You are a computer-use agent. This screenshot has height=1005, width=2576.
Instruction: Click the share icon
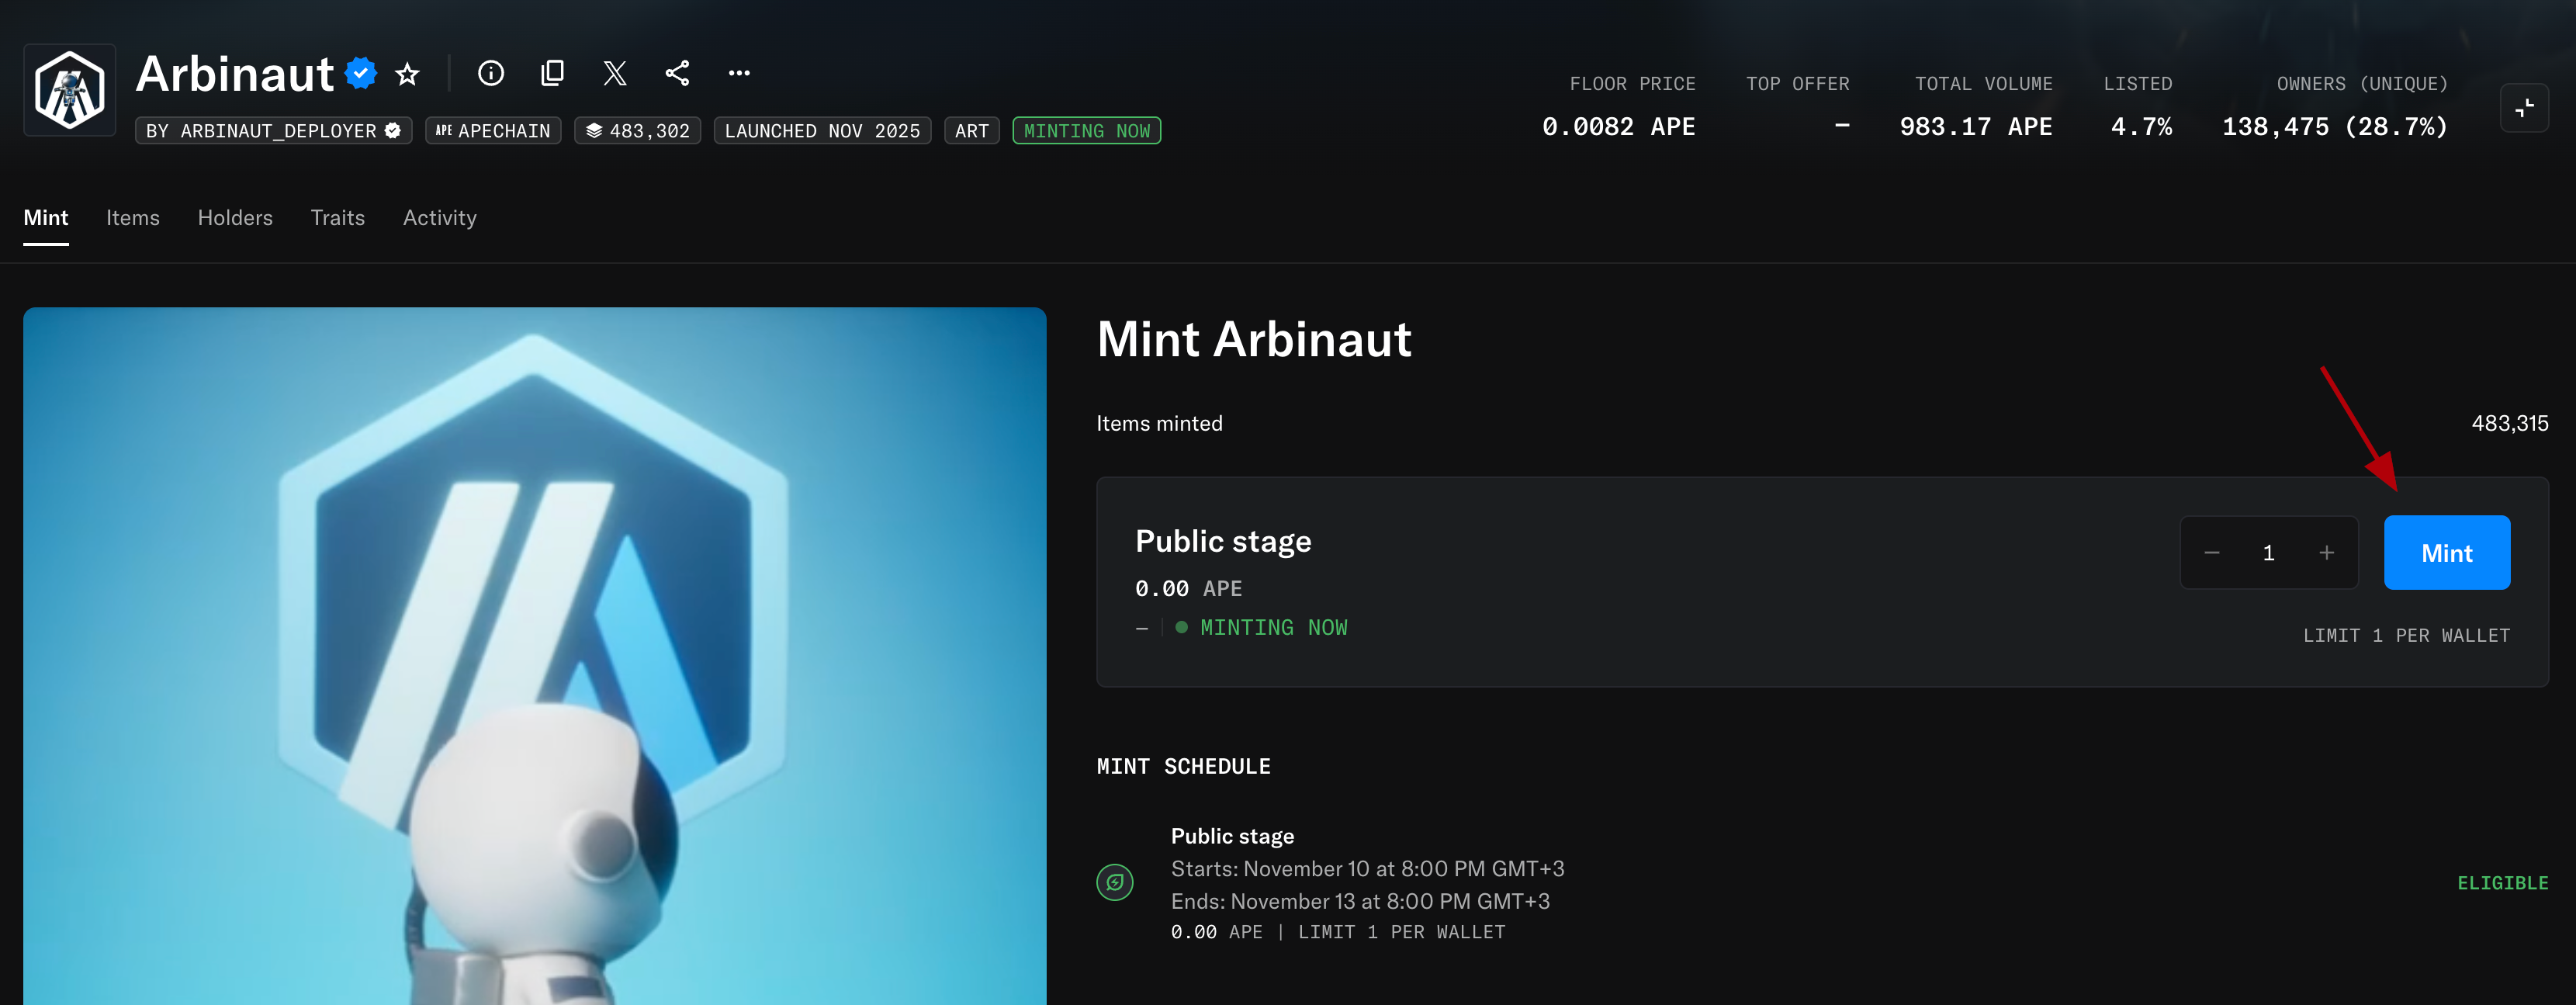pyautogui.click(x=677, y=73)
